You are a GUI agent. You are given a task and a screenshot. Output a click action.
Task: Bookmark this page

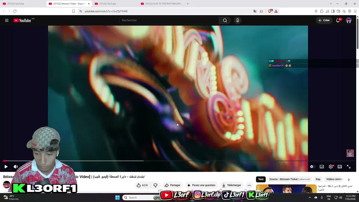tap(73, 11)
